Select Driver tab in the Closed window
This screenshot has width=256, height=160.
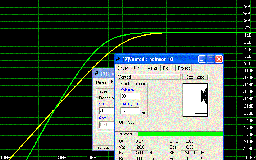(x=101, y=83)
